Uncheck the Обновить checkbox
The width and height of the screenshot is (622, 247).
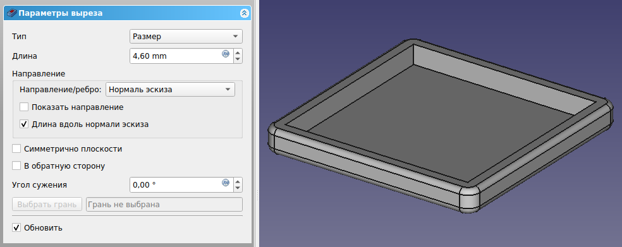point(16,227)
